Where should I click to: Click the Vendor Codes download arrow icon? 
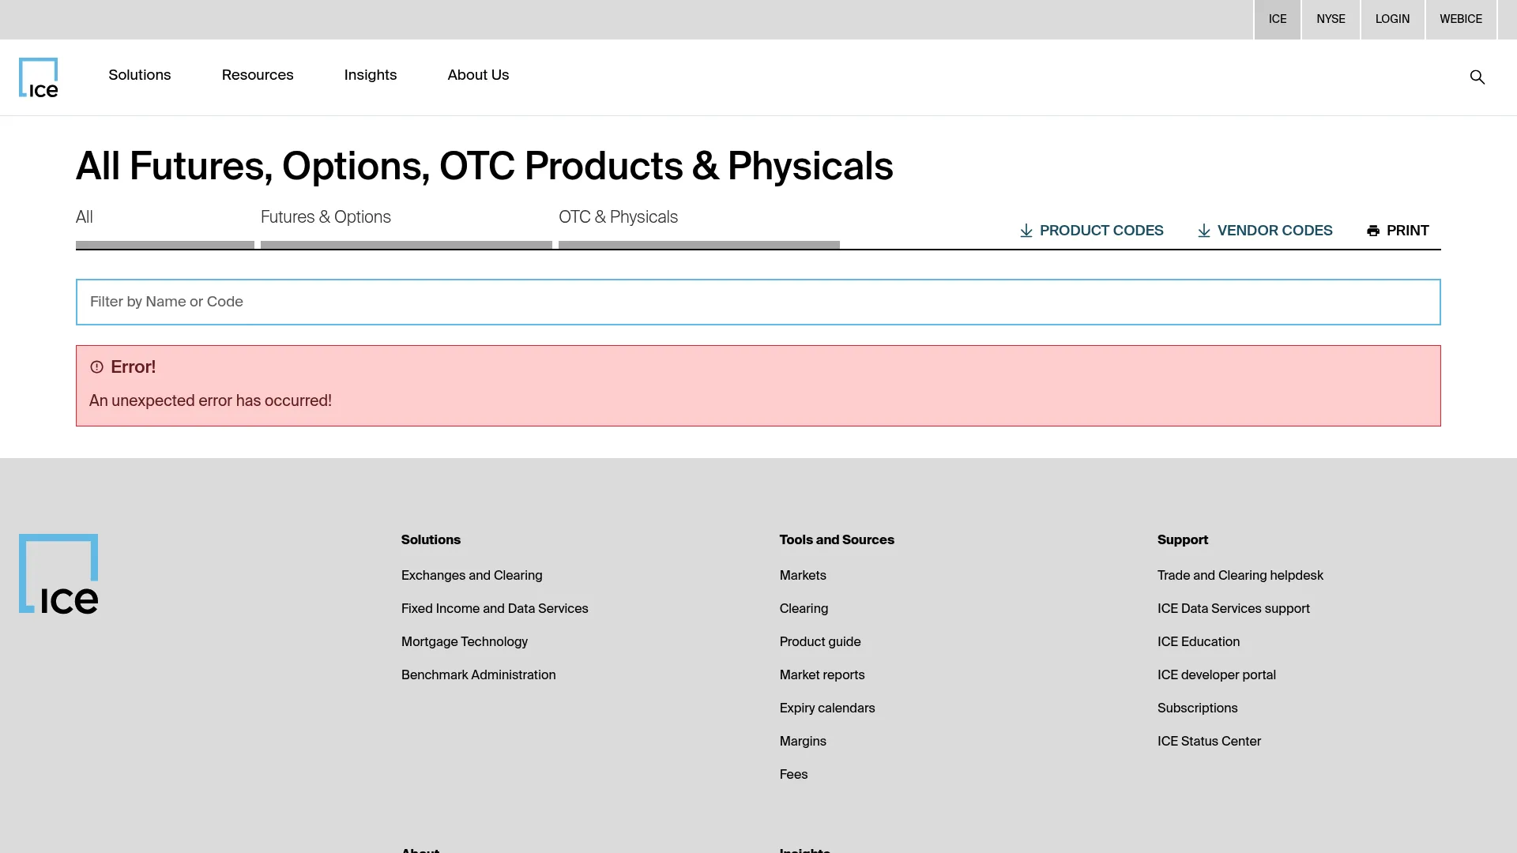point(1204,231)
